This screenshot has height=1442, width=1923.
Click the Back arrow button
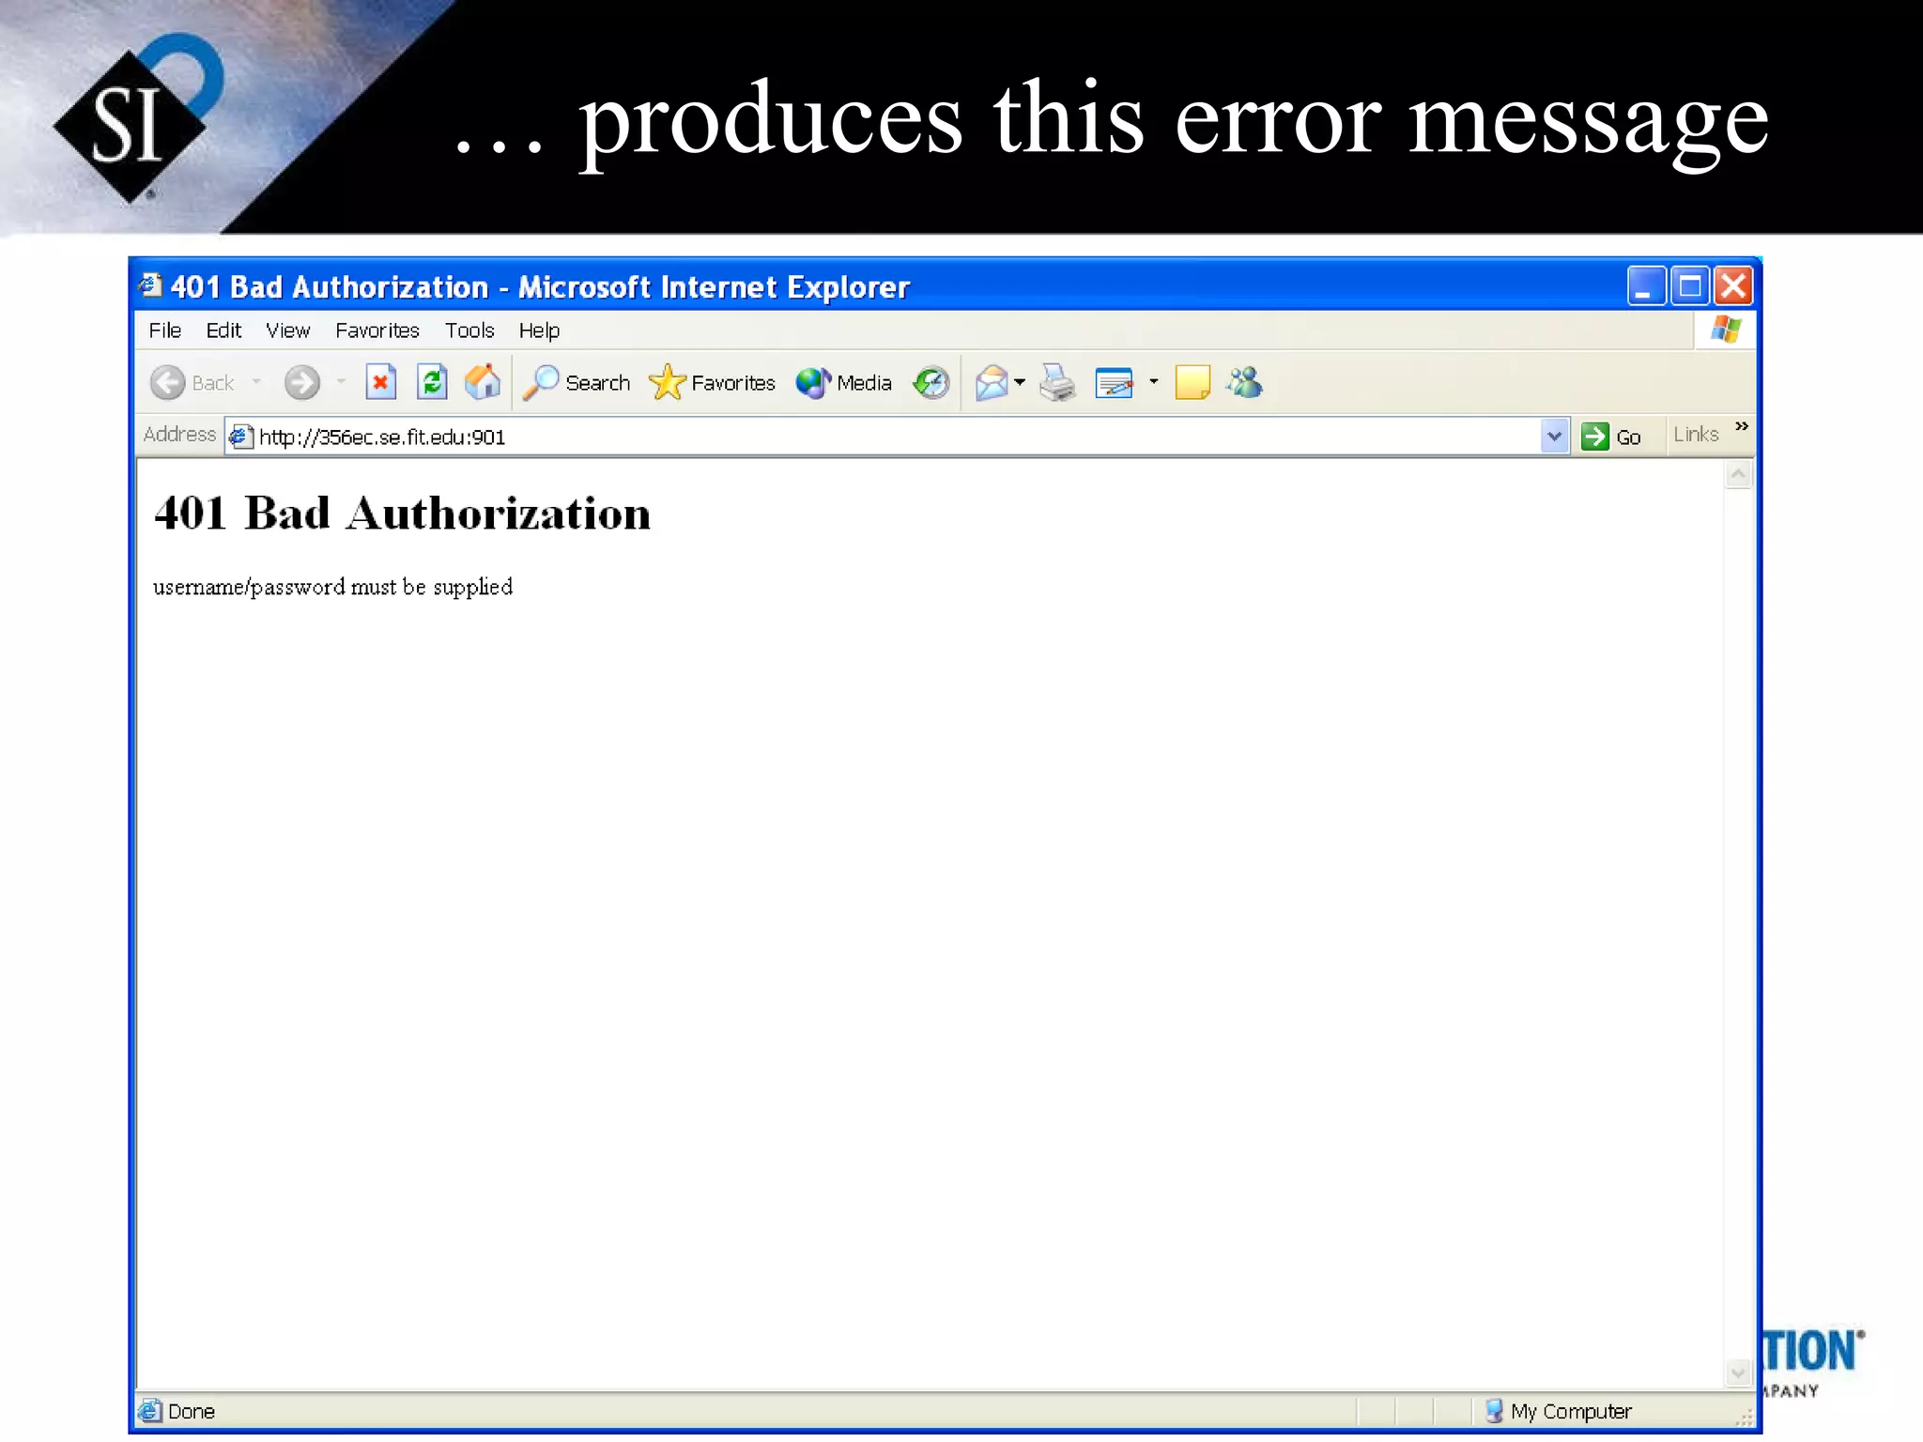pyautogui.click(x=192, y=382)
